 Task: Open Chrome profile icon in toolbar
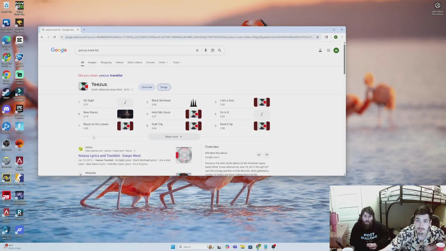336,37
